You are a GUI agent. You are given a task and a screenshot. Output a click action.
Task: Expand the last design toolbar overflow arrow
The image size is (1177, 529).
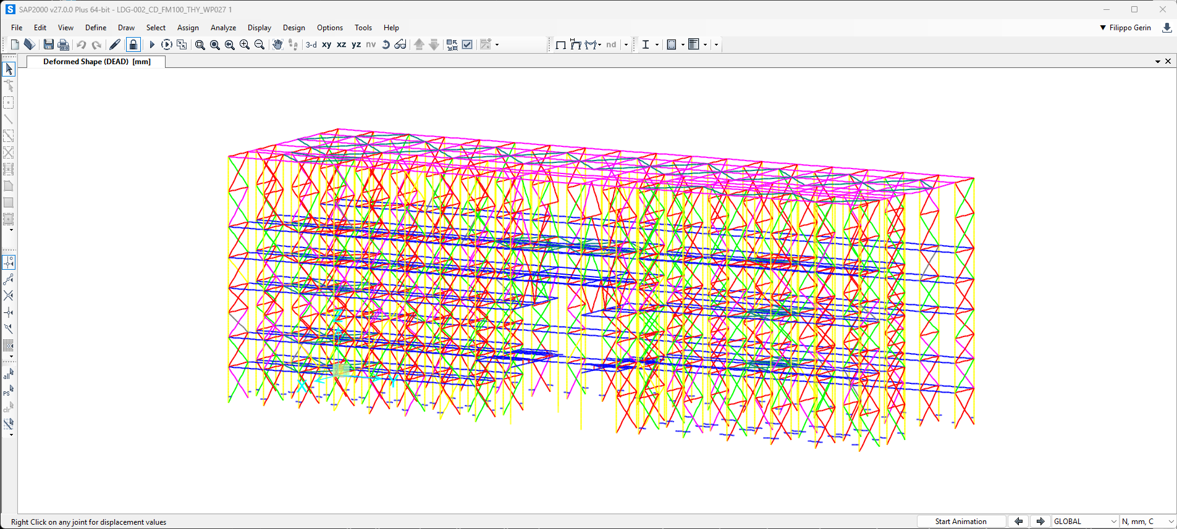tap(716, 44)
